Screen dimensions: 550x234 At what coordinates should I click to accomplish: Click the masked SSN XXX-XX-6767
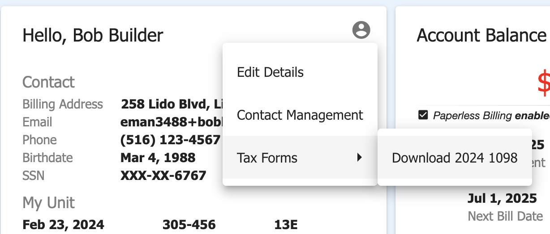[163, 175]
